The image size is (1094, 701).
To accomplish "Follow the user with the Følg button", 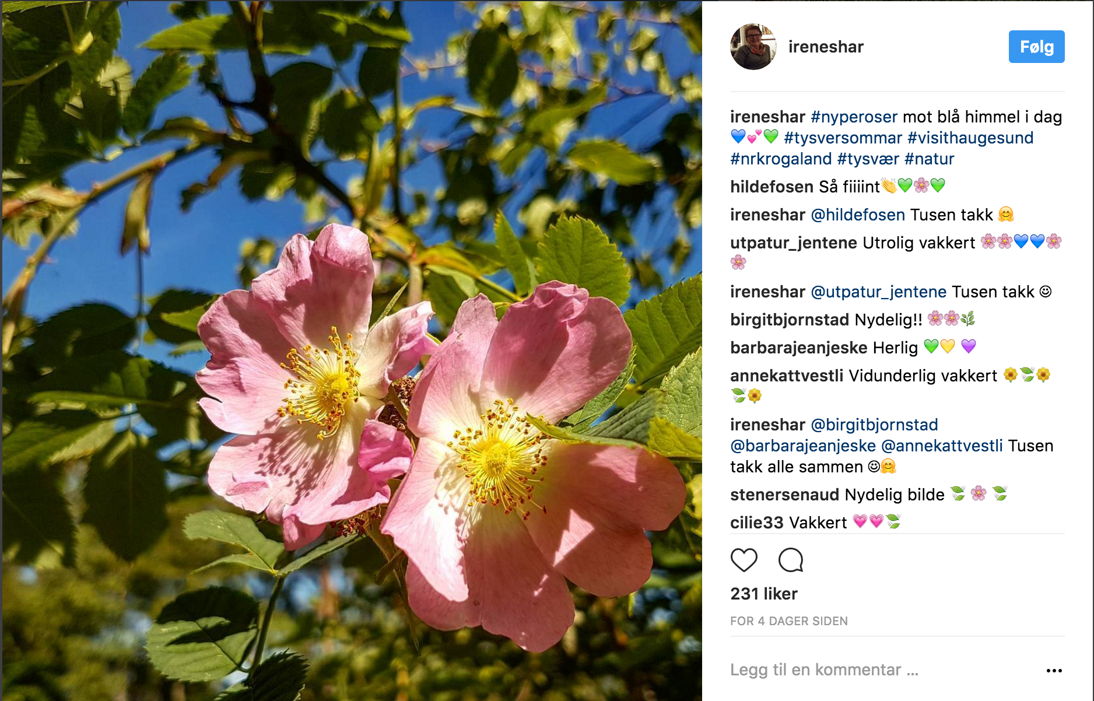I will coord(1036,47).
